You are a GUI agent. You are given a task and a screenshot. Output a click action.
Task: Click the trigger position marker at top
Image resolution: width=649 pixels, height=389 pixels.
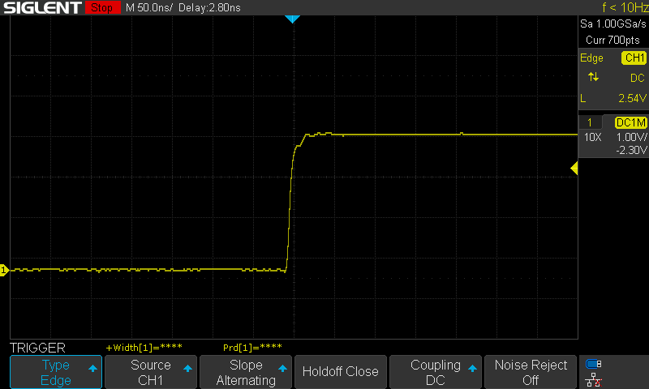click(292, 19)
